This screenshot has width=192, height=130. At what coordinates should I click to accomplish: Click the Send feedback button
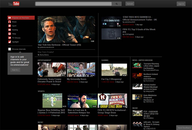pos(184,128)
